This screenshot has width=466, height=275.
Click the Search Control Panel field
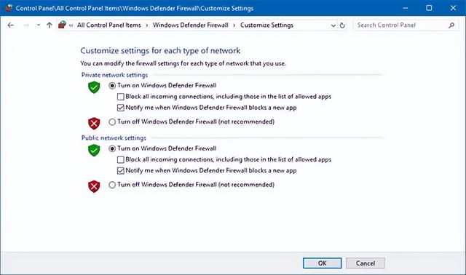point(401,25)
